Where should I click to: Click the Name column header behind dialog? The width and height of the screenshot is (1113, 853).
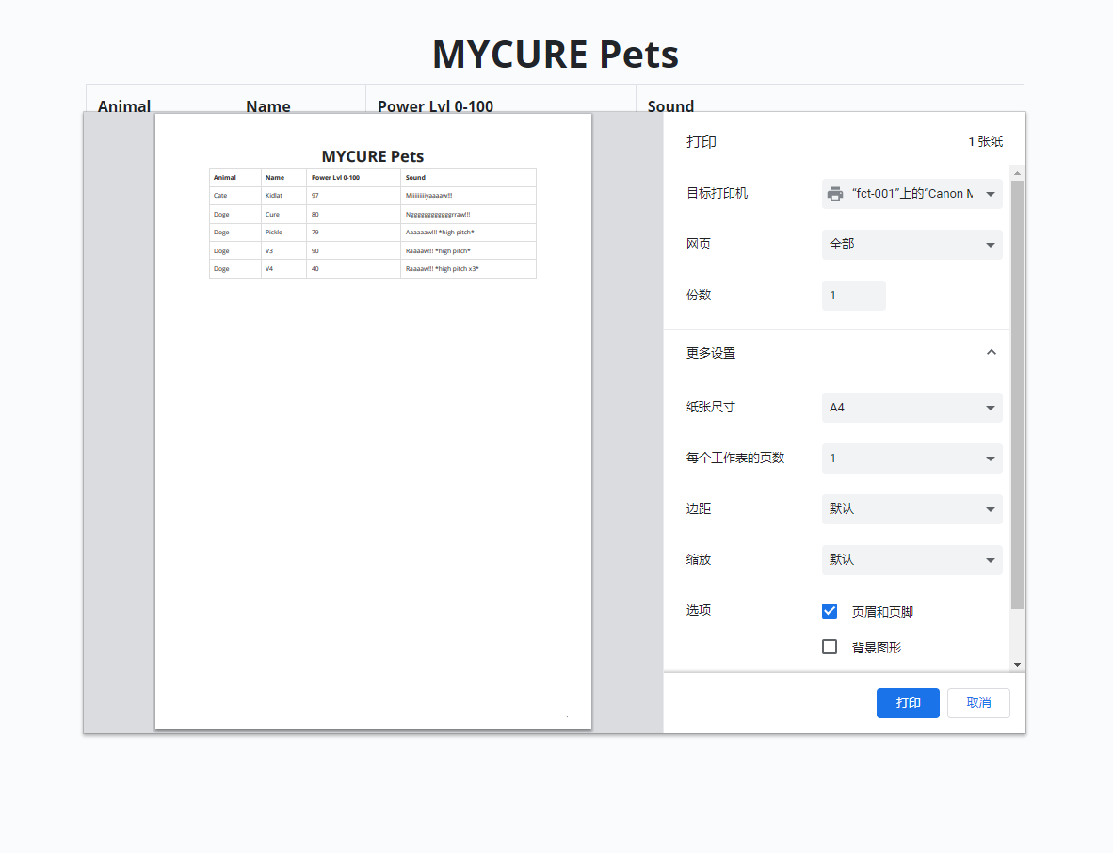click(x=268, y=105)
